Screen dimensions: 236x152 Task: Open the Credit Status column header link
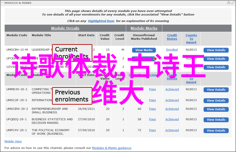tap(172, 37)
